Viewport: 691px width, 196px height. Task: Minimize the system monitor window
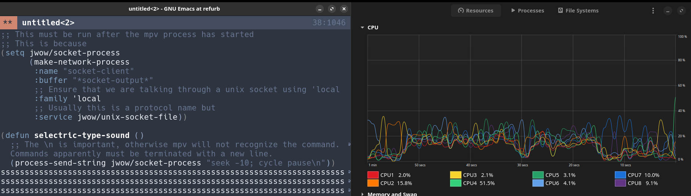[667, 11]
